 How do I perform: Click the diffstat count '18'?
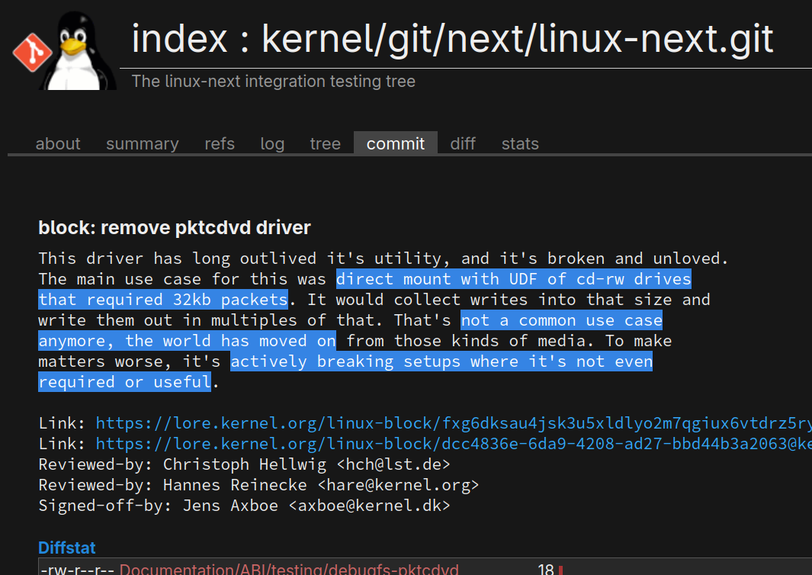546,569
